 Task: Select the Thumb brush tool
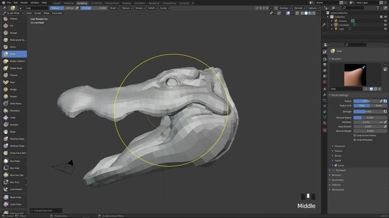(14, 75)
